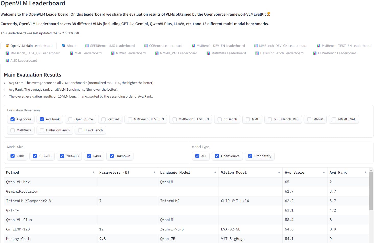Check the MathVista dimension checkbox
375x243 pixels.
click(13, 130)
